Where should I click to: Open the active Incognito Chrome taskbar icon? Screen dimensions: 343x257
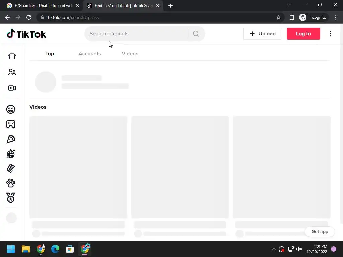point(85,249)
